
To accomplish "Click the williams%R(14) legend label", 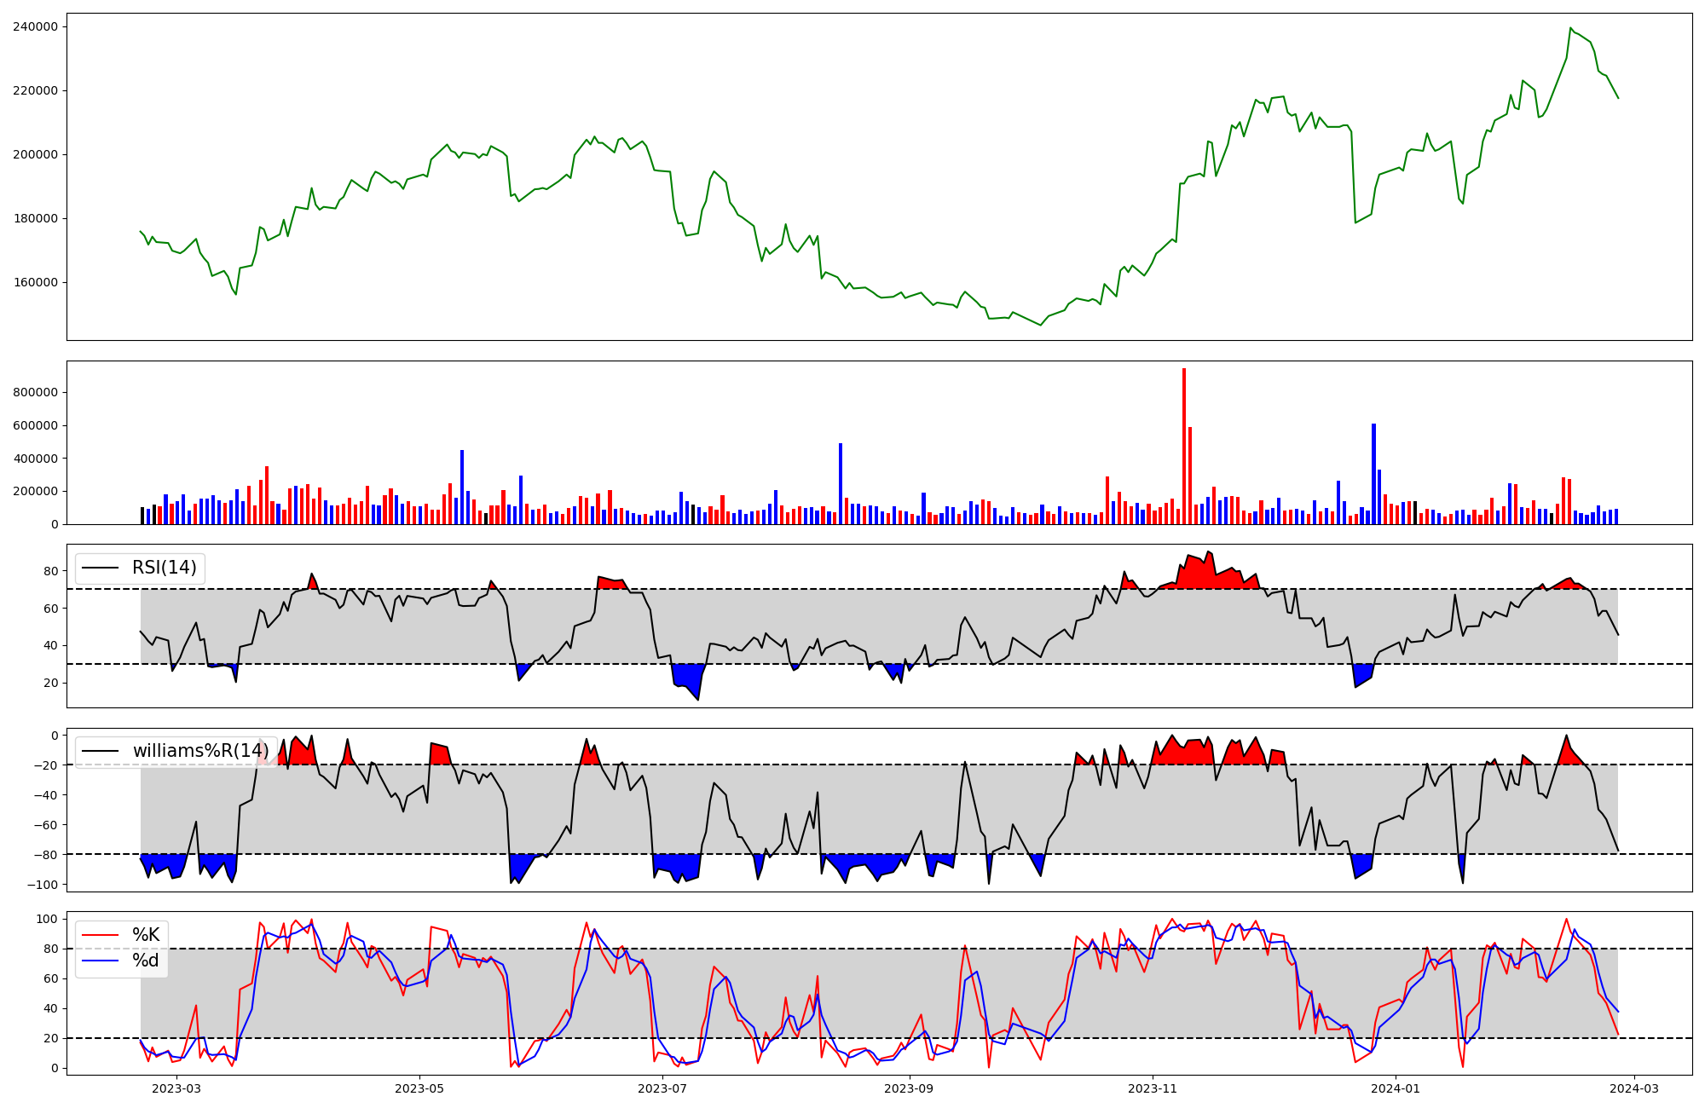I will coord(200,751).
